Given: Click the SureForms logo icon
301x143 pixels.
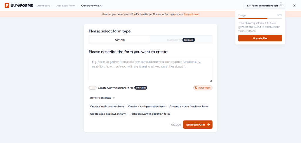Looking at the screenshot, I should point(7,6).
